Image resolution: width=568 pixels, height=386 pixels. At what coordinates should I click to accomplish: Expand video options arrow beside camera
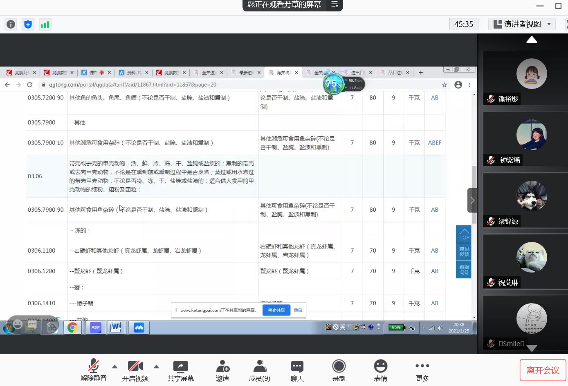point(156,366)
